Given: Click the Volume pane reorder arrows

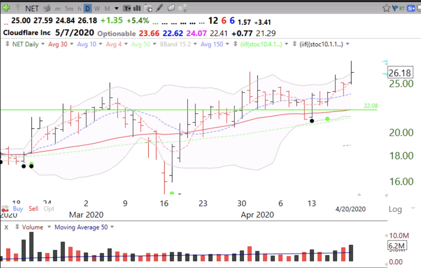Looking at the screenshot, I should point(17,227).
